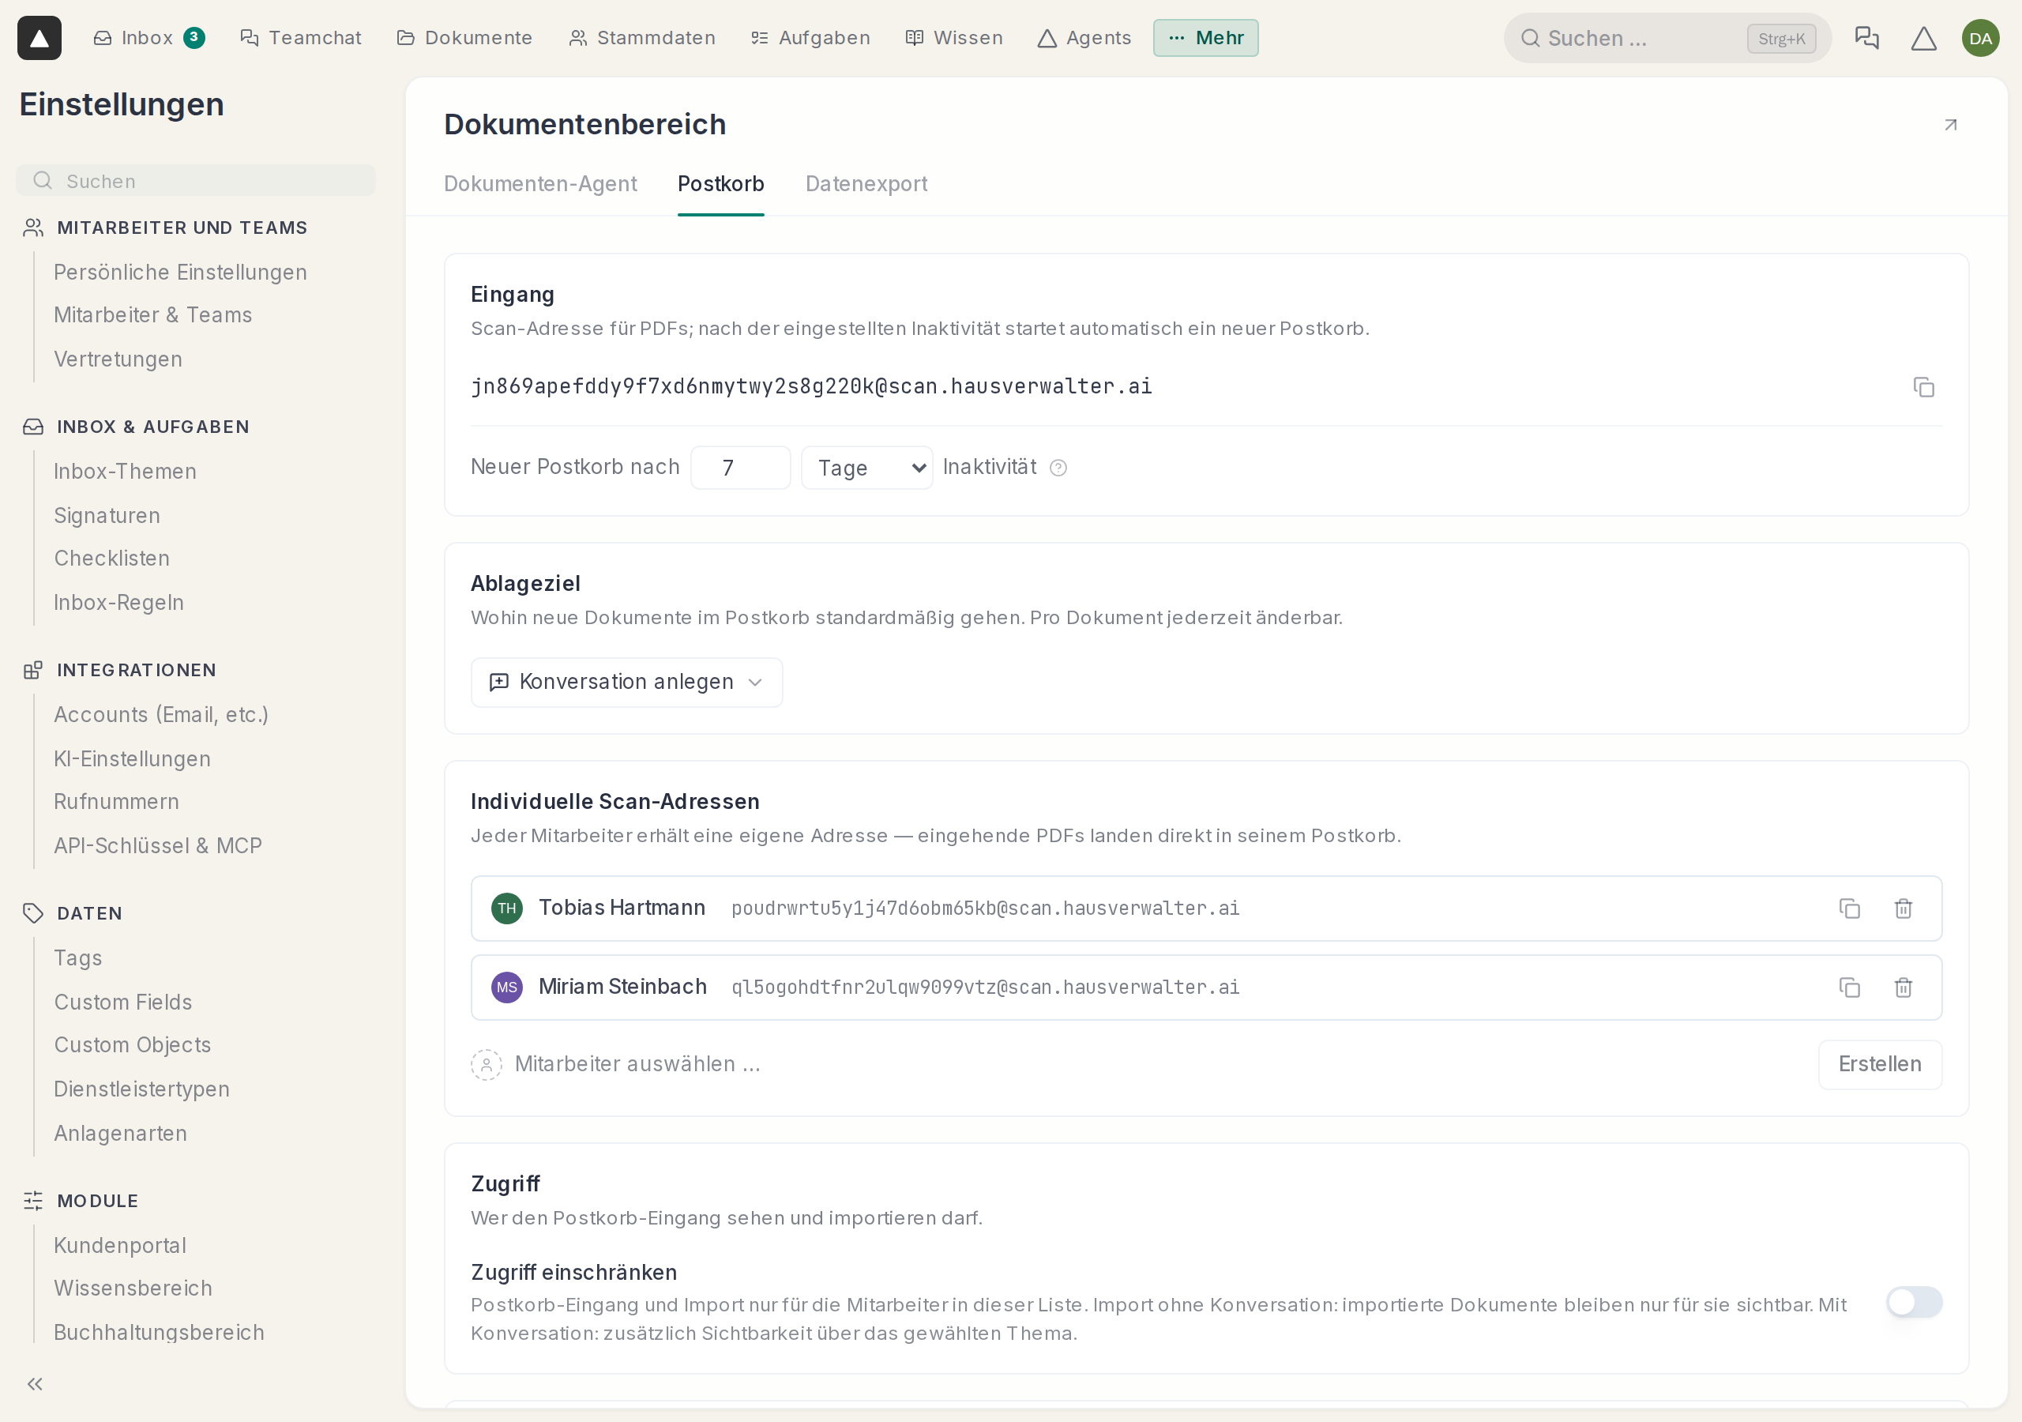This screenshot has width=2022, height=1422.
Task: Open Persönliche Einstellungen in the sidebar
Action: (x=181, y=273)
